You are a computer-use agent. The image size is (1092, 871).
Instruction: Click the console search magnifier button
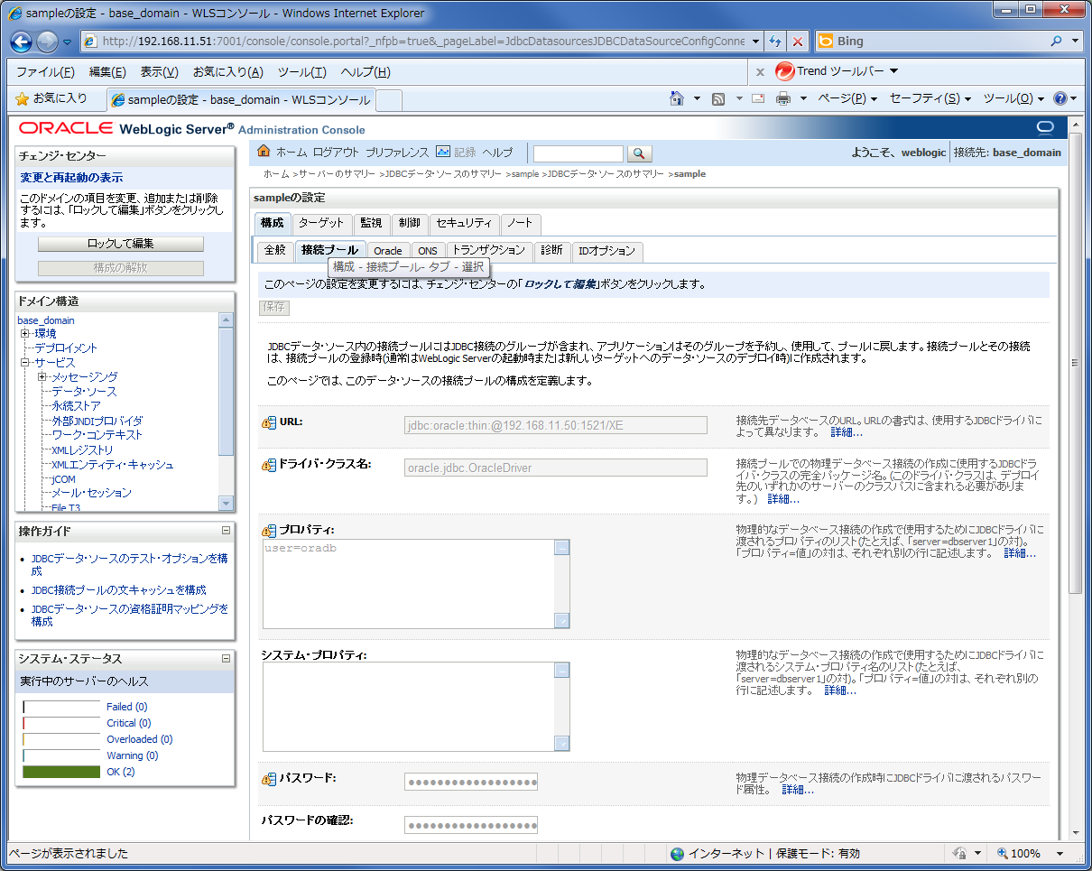tap(639, 153)
